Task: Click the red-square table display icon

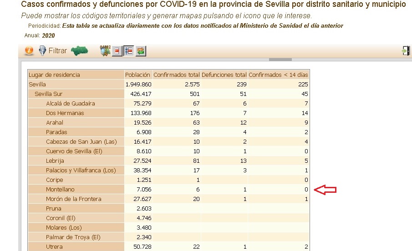Action: [117, 51]
